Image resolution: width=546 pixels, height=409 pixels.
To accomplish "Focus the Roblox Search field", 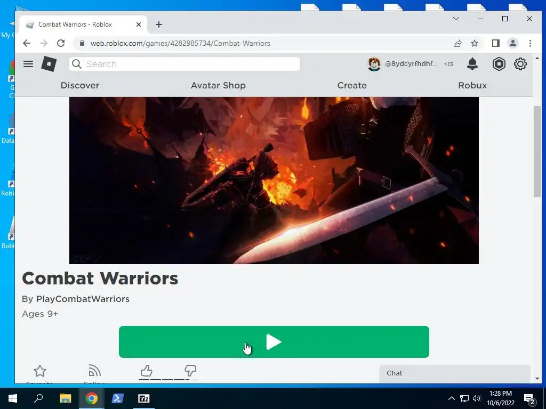I will [x=184, y=64].
